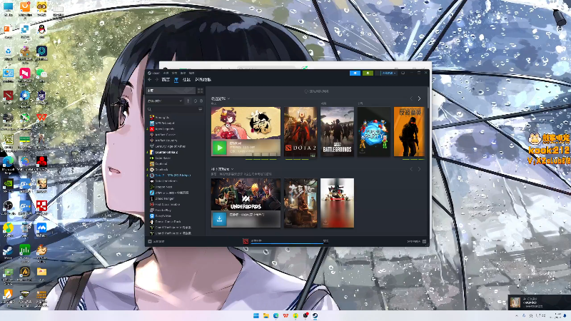Click the library Home button in the sidebar

171,91
